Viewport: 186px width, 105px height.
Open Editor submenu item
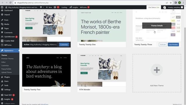click(3, 62)
